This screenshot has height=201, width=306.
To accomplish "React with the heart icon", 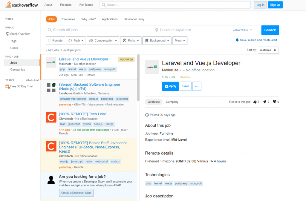I will pos(275,102).
